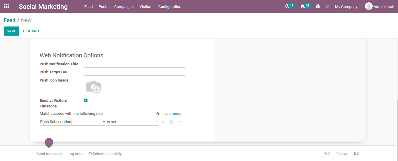Click the gift icon in top bar
Screen dimensions: 398x161
coord(318,6)
